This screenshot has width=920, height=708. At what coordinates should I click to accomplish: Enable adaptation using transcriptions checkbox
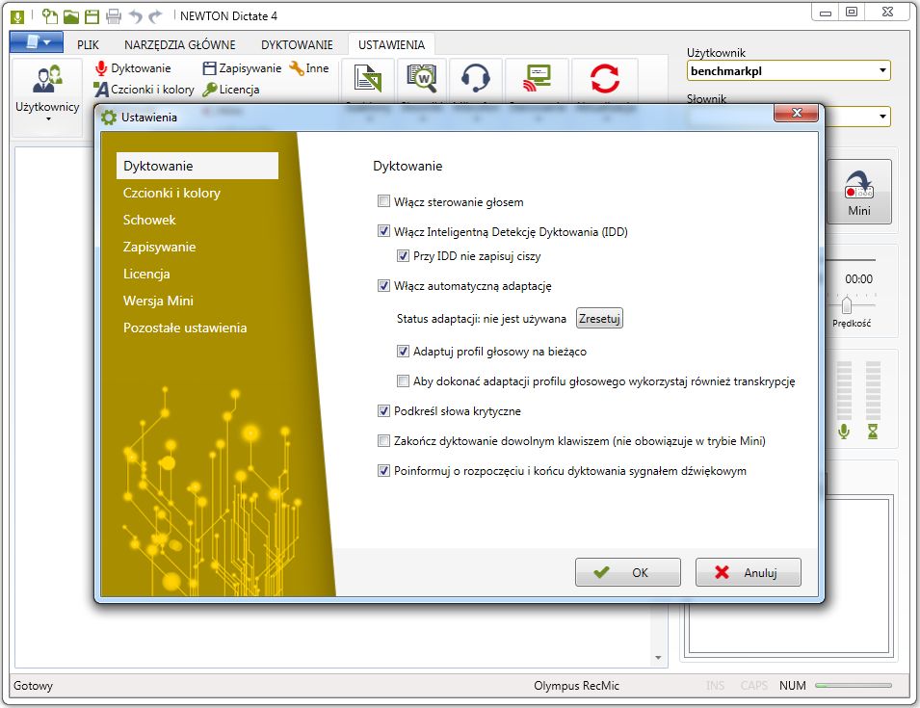tap(403, 381)
